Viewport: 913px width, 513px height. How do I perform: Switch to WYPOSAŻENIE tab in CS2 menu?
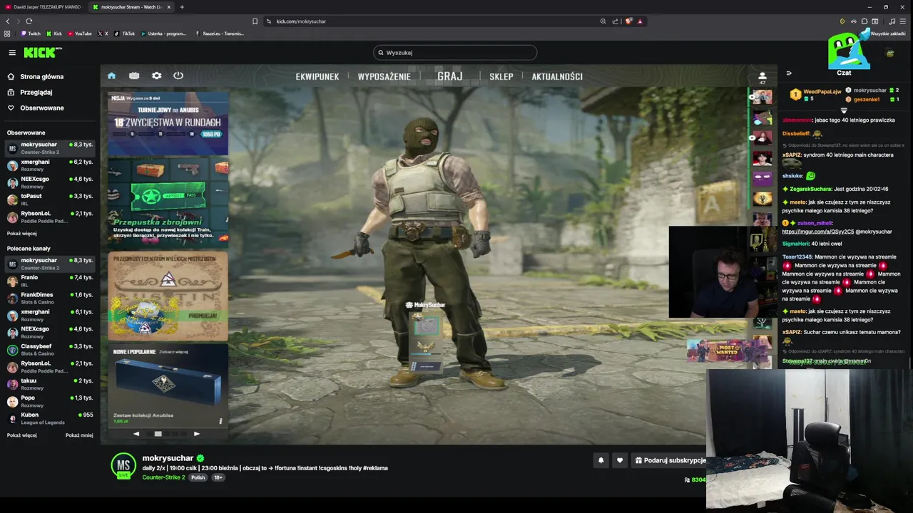tap(384, 76)
